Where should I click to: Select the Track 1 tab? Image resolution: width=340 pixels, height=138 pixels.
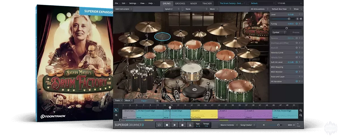pyautogui.click(x=144, y=101)
